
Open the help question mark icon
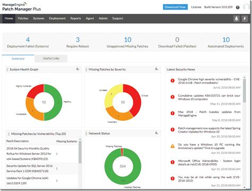(238, 7)
